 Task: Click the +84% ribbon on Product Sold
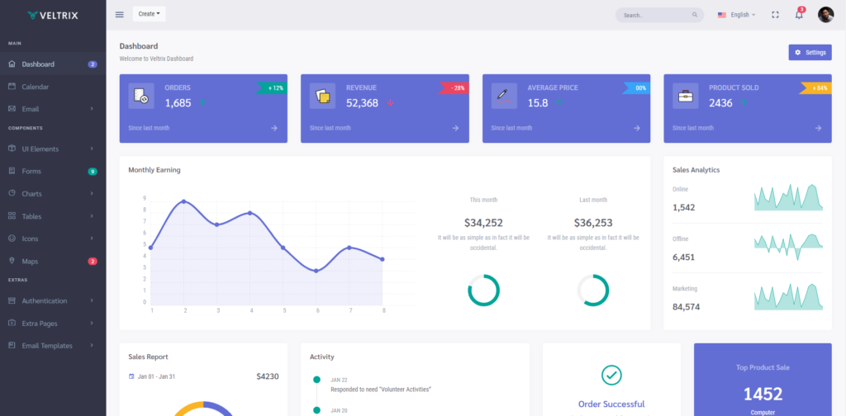click(x=815, y=87)
